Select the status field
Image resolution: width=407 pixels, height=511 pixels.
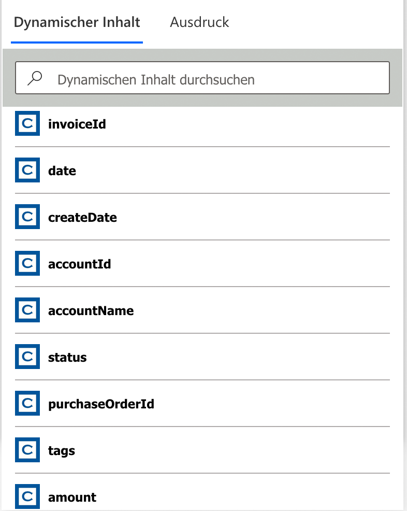pyautogui.click(x=202, y=357)
